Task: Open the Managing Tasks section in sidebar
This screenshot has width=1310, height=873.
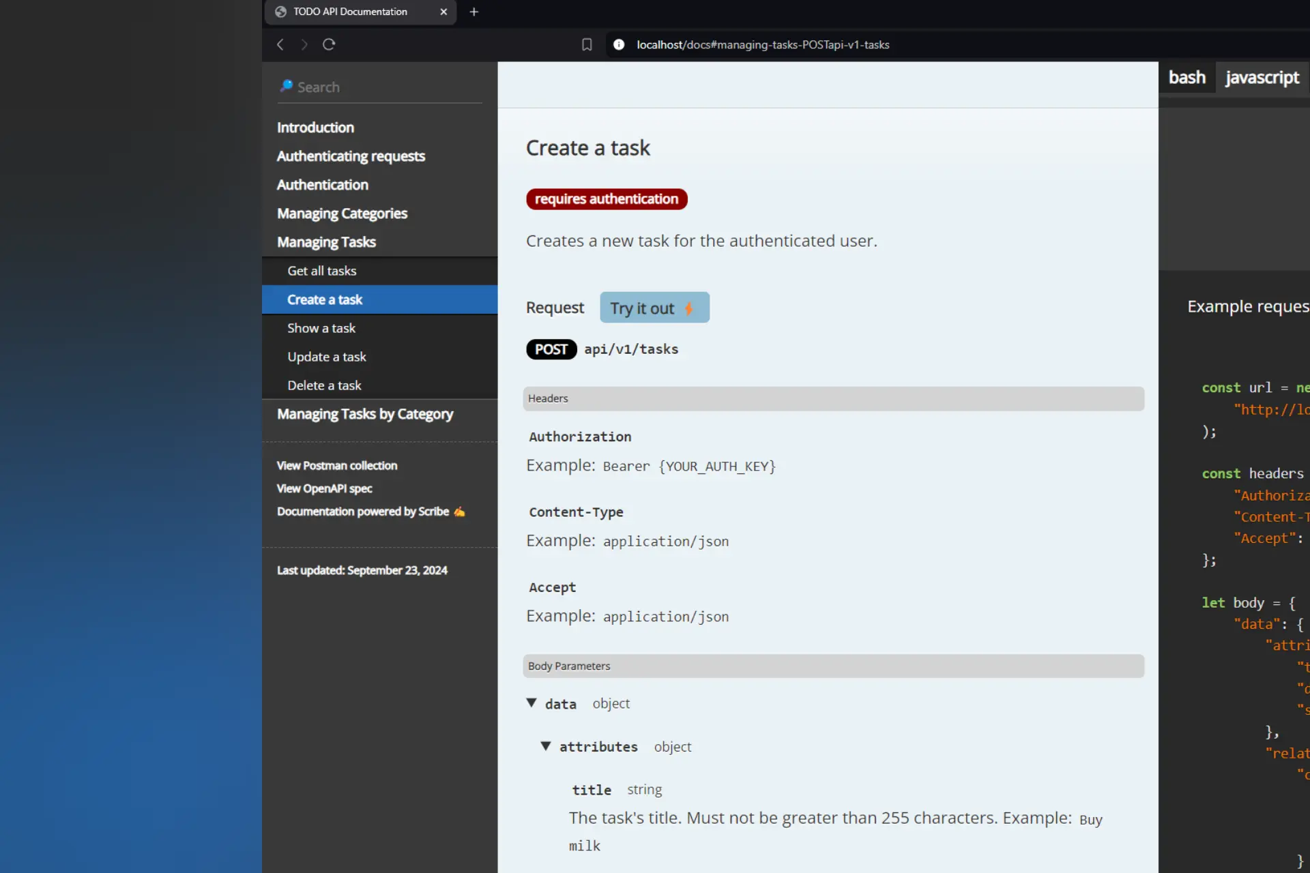Action: (x=325, y=241)
